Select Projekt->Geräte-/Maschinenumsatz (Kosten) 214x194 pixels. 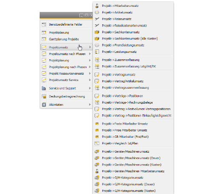(133, 165)
